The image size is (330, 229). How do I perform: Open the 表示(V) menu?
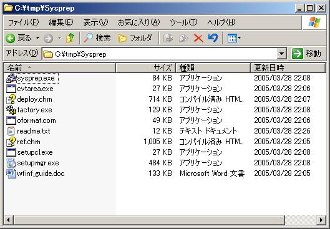click(95, 22)
